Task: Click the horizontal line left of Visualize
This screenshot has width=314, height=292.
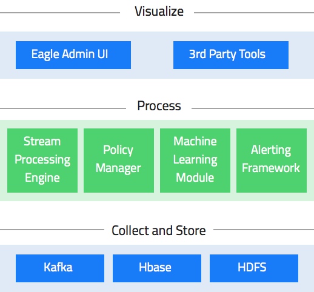Action: click(60, 13)
